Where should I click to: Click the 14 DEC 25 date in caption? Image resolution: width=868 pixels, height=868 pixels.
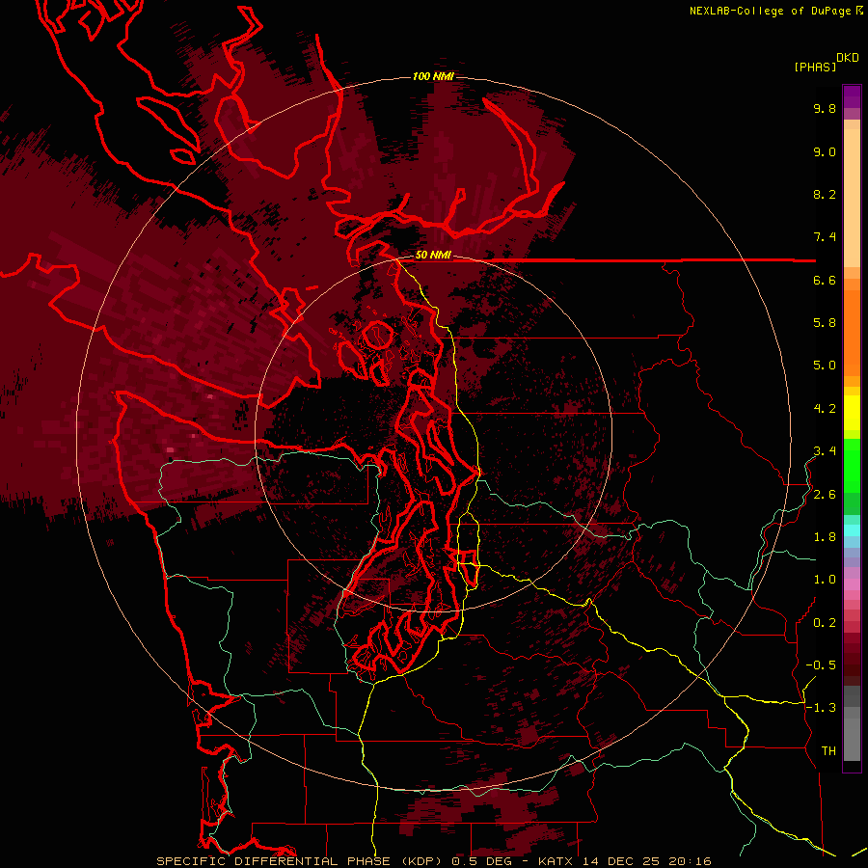point(620,861)
